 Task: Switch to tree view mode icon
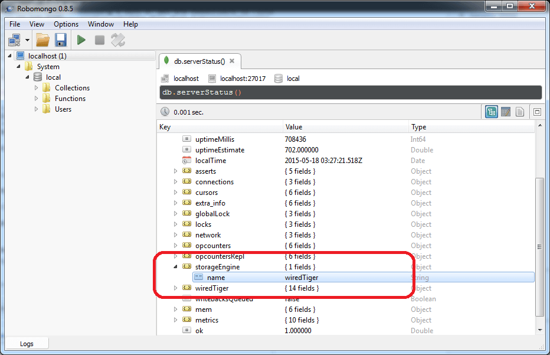492,112
